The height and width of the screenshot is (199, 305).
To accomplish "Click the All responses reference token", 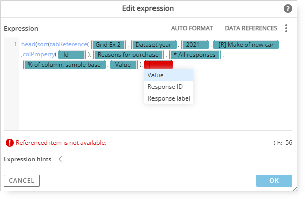I will coord(195,55).
